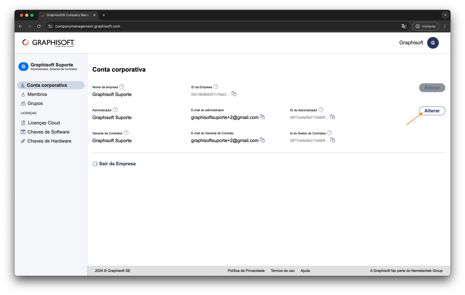Click the Conta corporativa page heading
465x295 pixels.
[119, 70]
